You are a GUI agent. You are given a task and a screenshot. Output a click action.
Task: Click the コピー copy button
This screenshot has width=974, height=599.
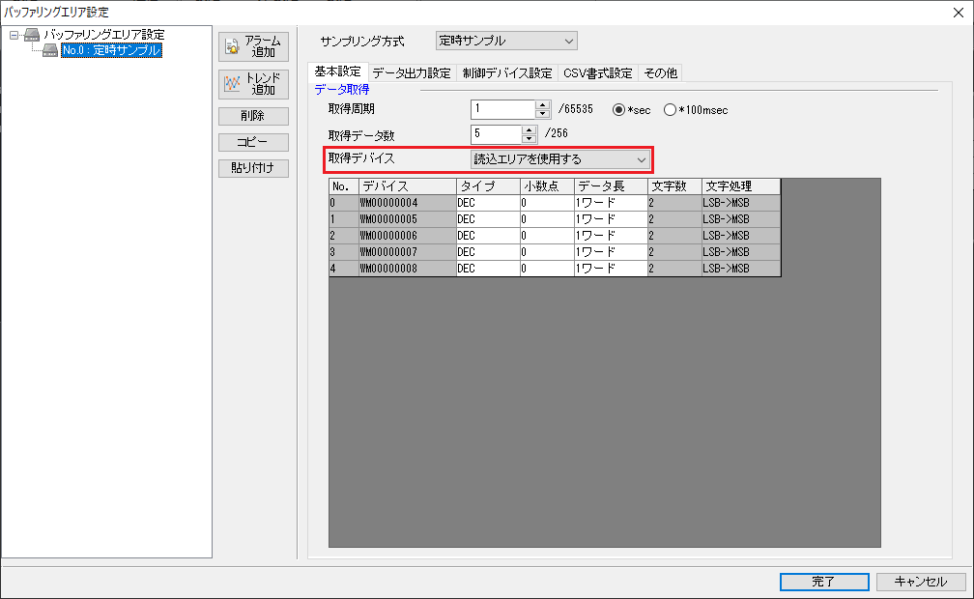point(255,142)
